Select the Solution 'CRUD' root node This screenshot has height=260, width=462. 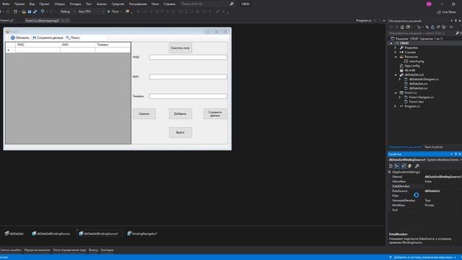[x=419, y=38]
